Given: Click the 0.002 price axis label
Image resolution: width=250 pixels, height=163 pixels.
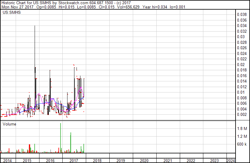Looking at the screenshot, I should coord(242,115).
